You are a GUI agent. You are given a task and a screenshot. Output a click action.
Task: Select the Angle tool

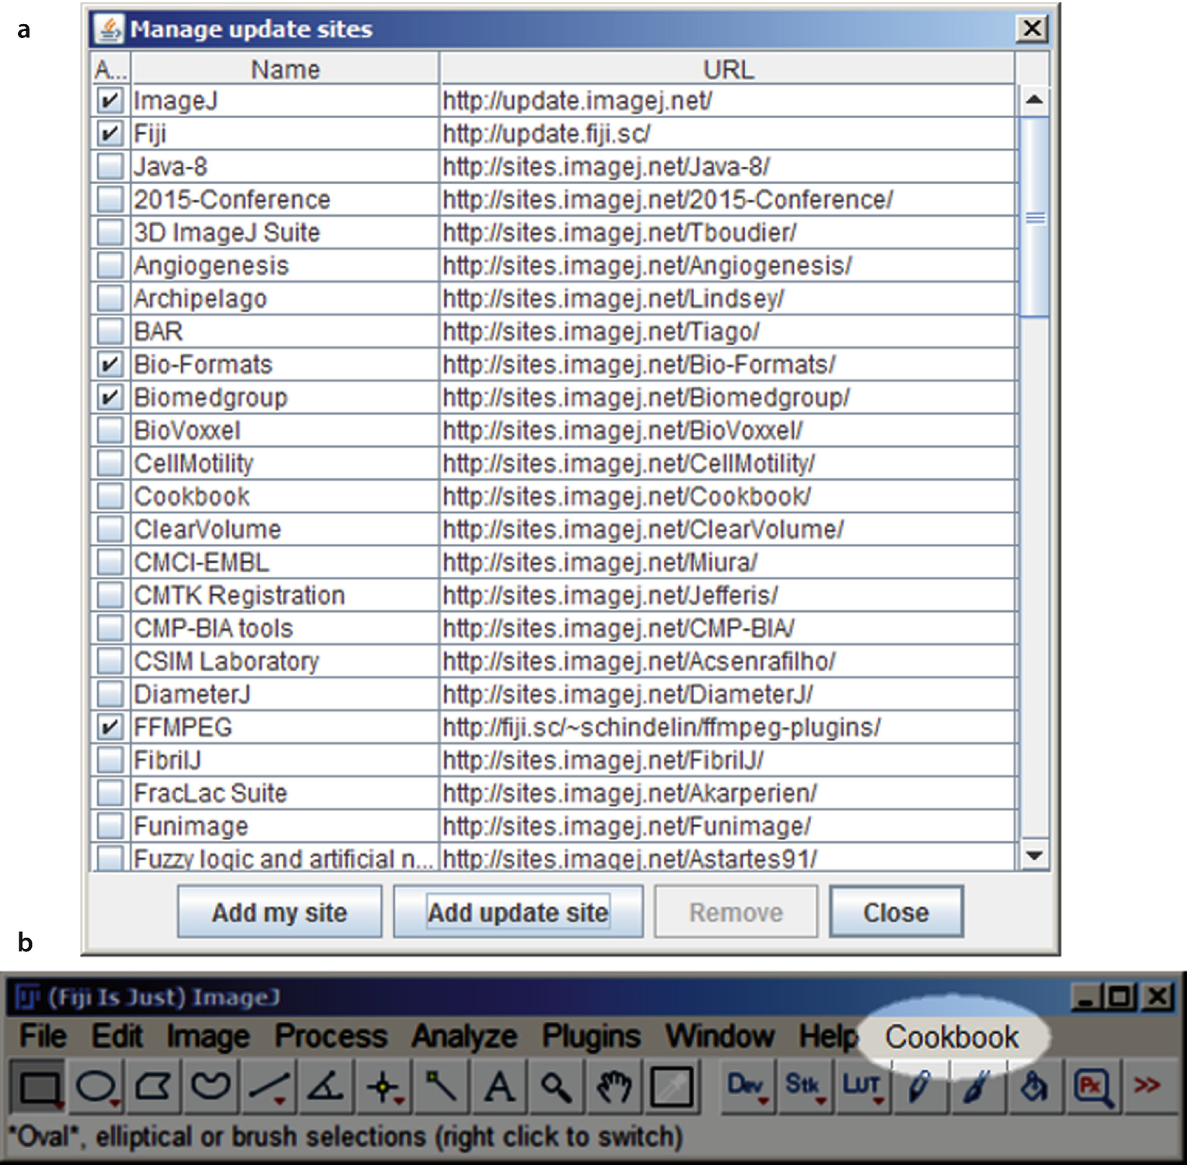coord(325,1087)
